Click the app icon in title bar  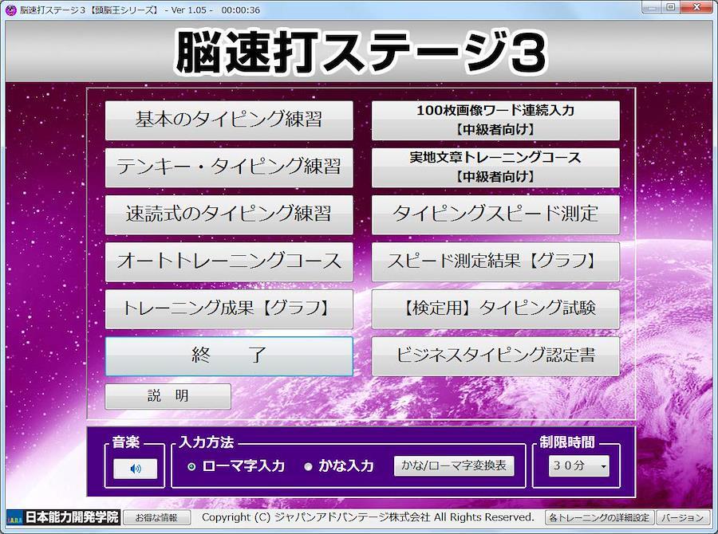[x=11, y=8]
